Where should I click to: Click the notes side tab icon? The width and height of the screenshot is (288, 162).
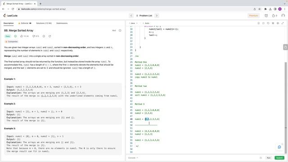(285, 47)
